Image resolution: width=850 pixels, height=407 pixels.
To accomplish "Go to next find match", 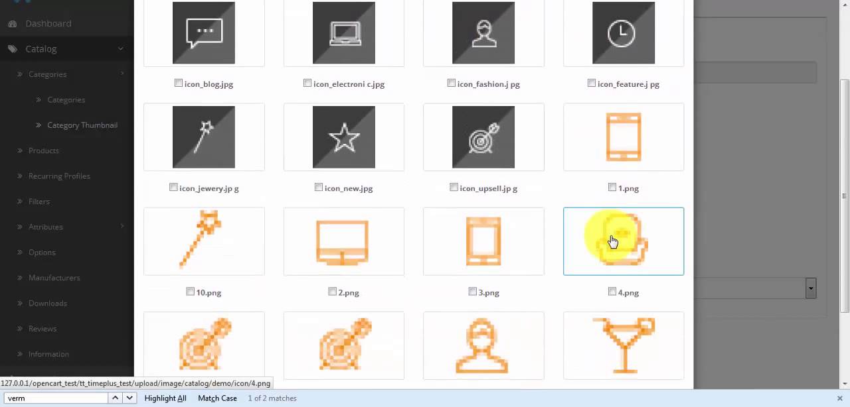I will pos(129,398).
